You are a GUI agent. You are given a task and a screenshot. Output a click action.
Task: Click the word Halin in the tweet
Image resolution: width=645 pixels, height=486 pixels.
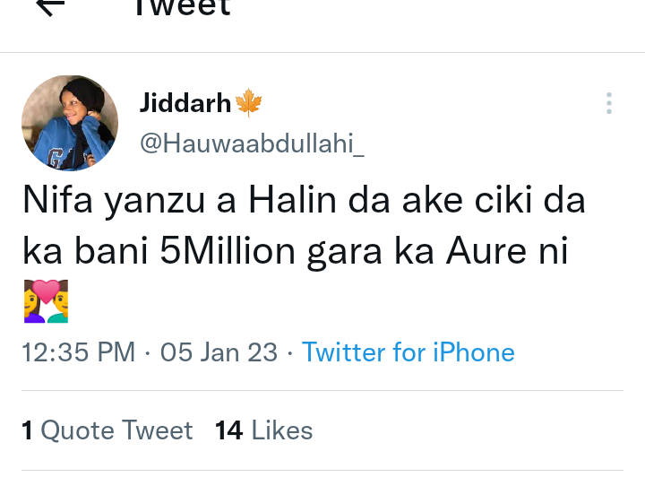(x=287, y=202)
